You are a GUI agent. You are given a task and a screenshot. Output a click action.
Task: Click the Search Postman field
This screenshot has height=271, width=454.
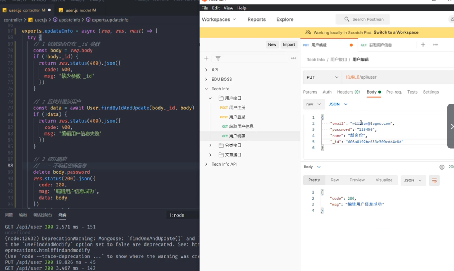[362, 19]
